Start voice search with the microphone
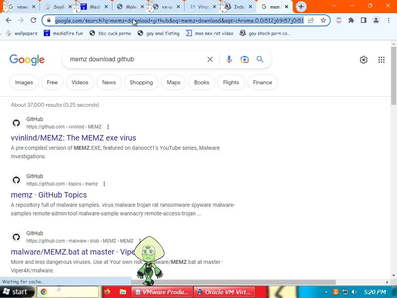The height and width of the screenshot is (298, 397). 229,59
